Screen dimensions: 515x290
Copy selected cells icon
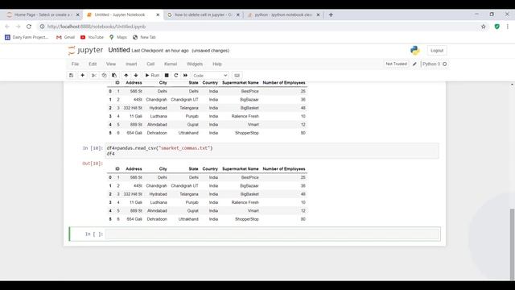104,75
